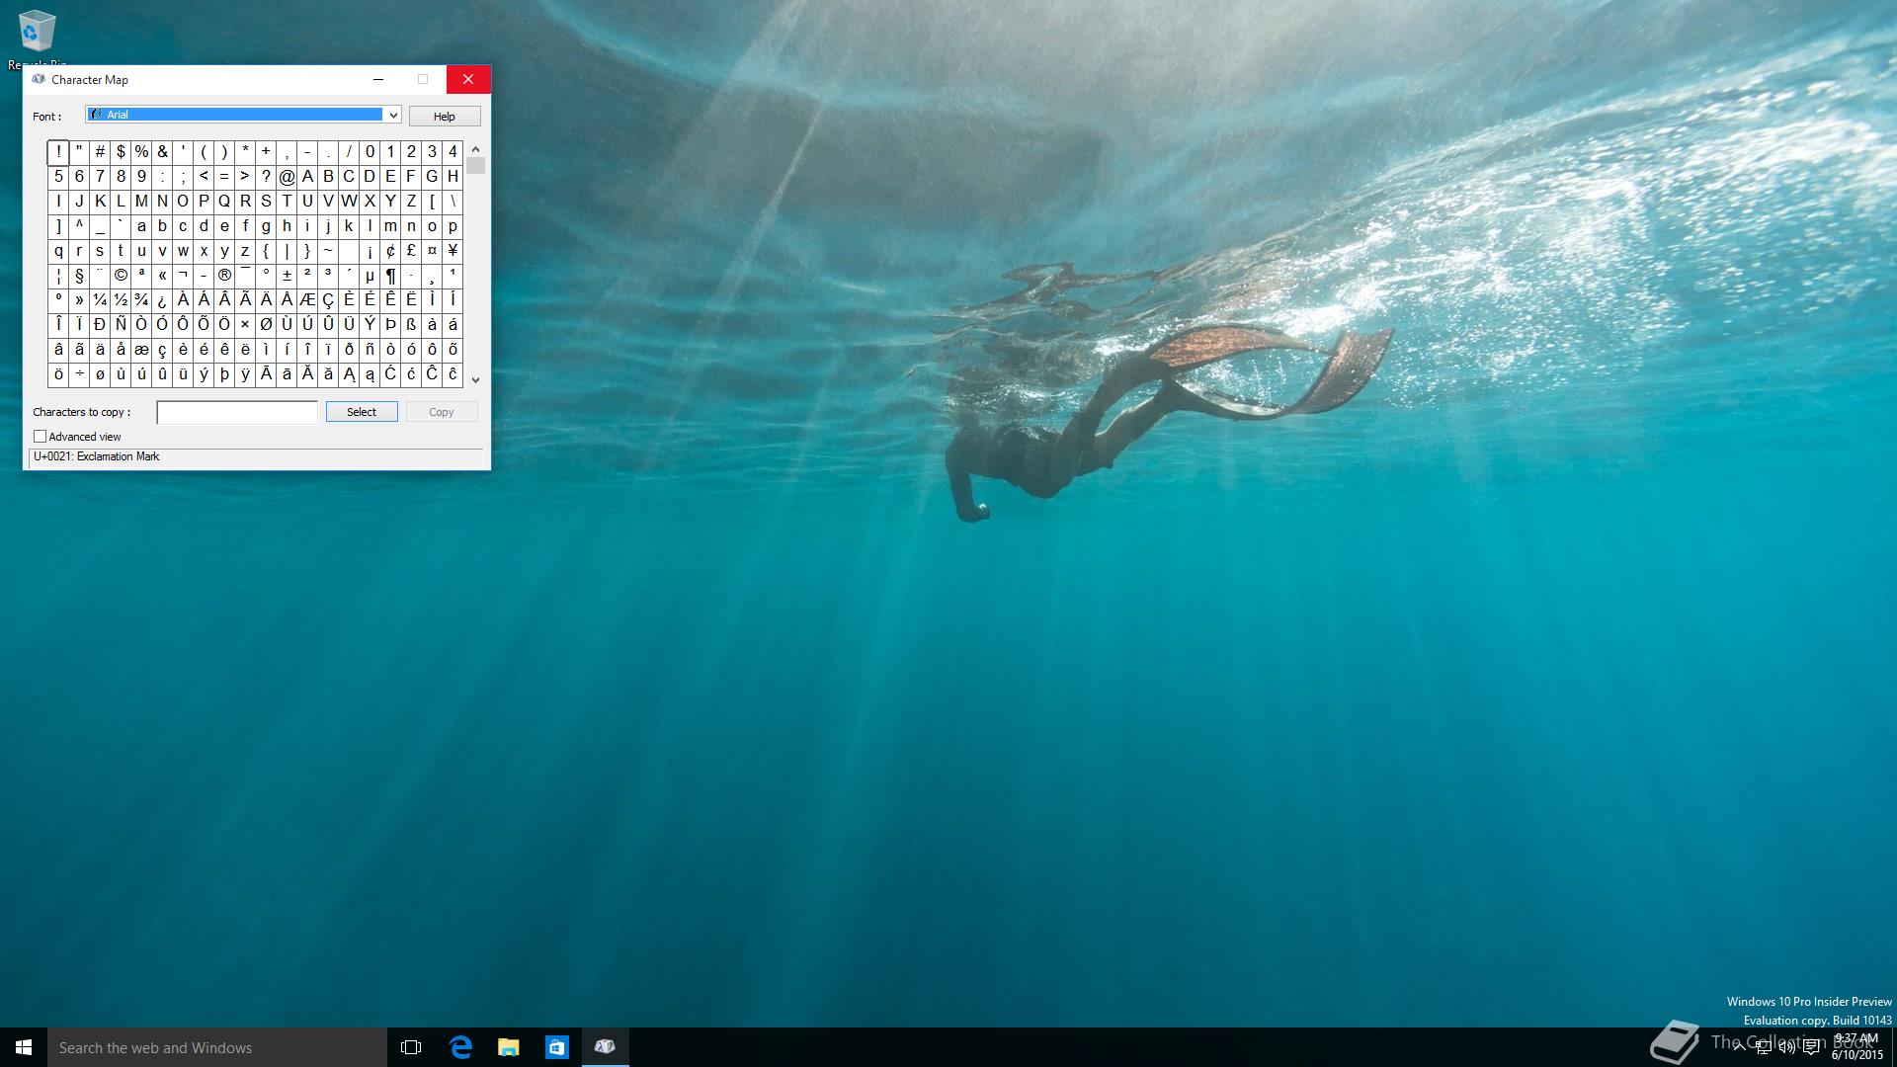This screenshot has width=1897, height=1067.
Task: Click the greyed Copy button
Action: click(442, 412)
